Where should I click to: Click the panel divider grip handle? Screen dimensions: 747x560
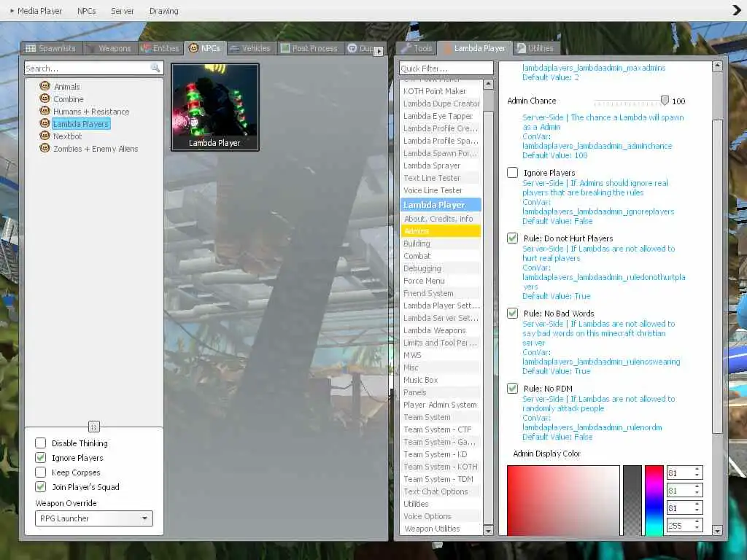[94, 426]
